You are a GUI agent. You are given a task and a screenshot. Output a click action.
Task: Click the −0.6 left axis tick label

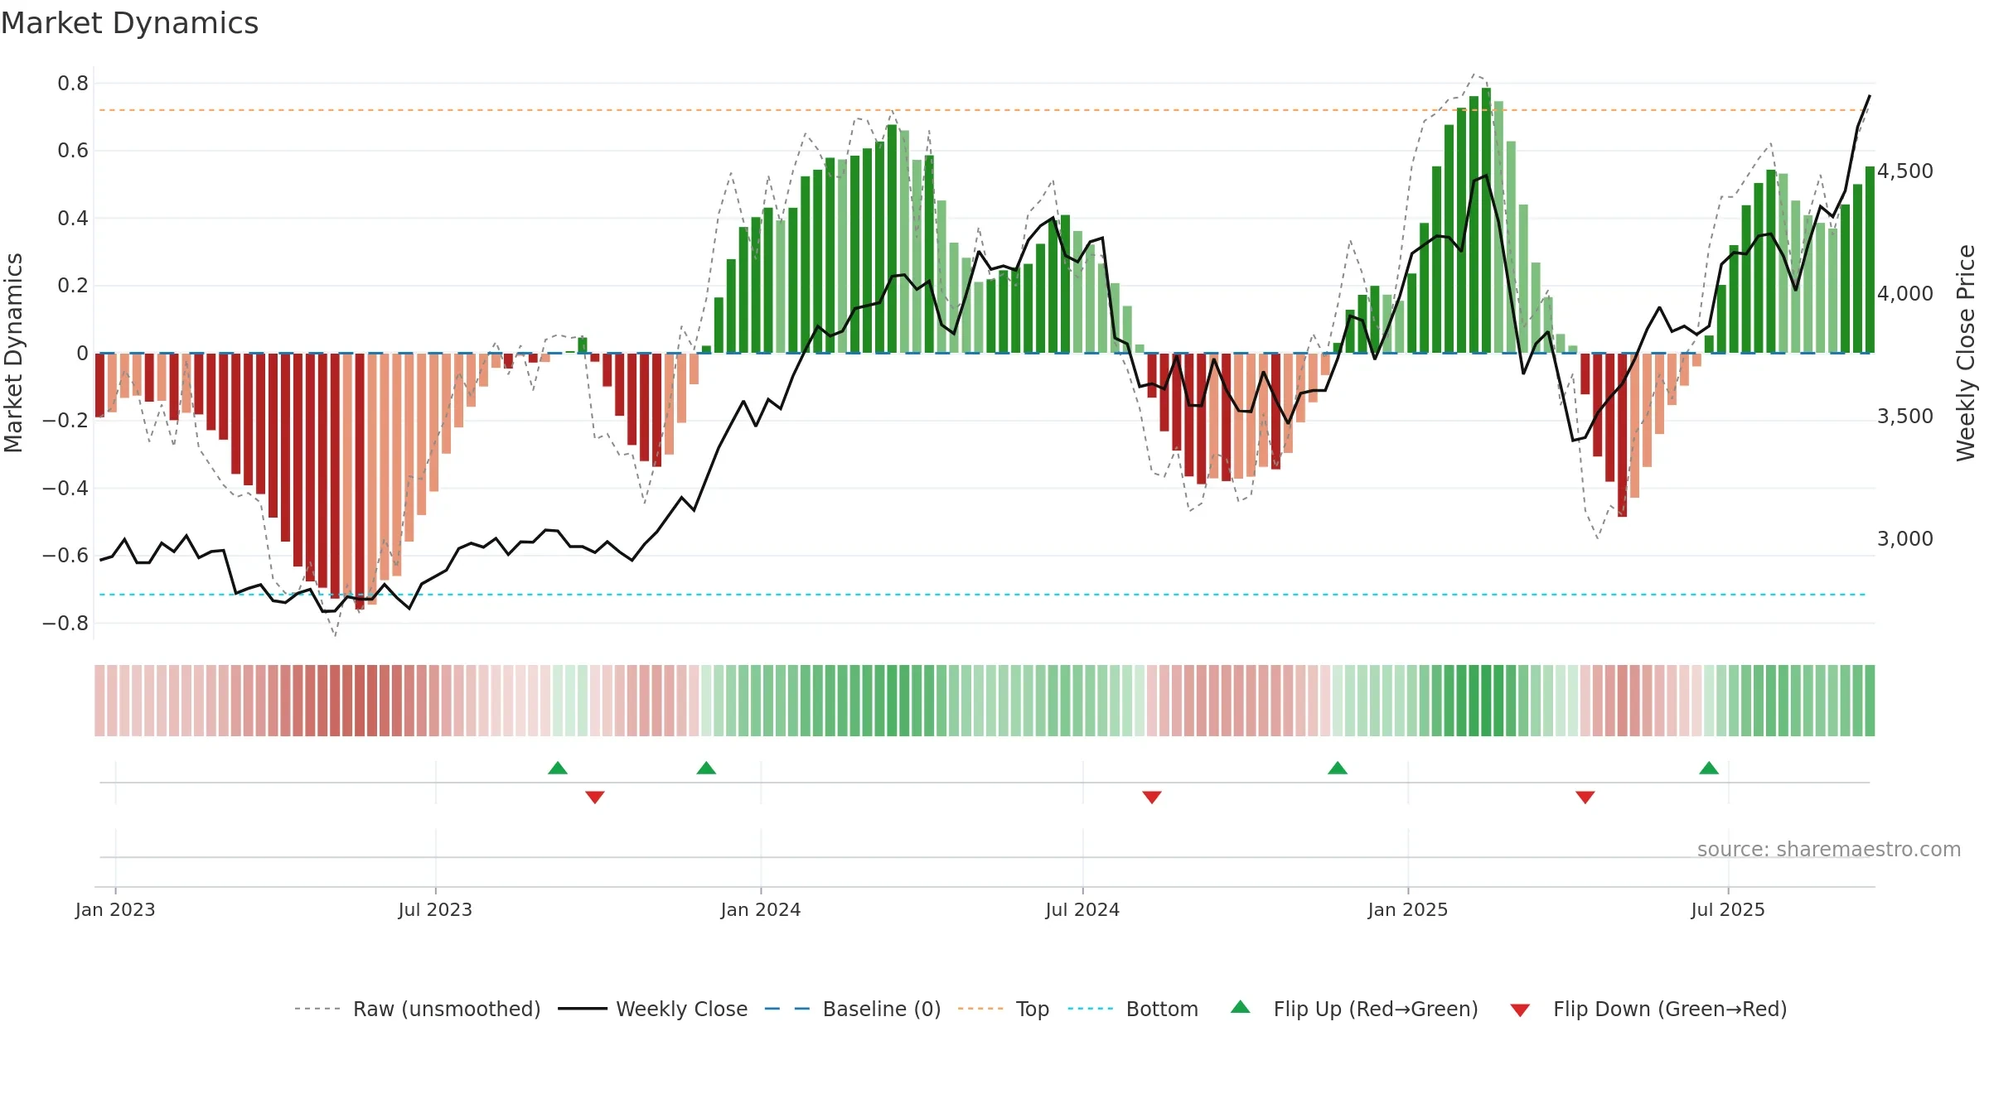click(x=65, y=556)
